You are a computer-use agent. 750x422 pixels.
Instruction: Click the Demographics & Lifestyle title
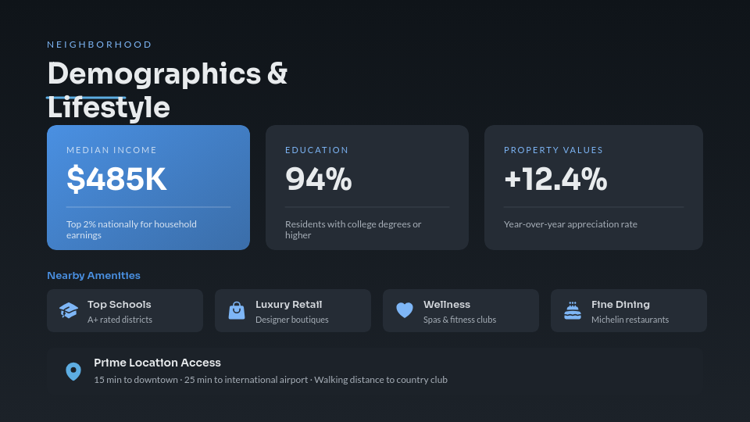click(167, 90)
